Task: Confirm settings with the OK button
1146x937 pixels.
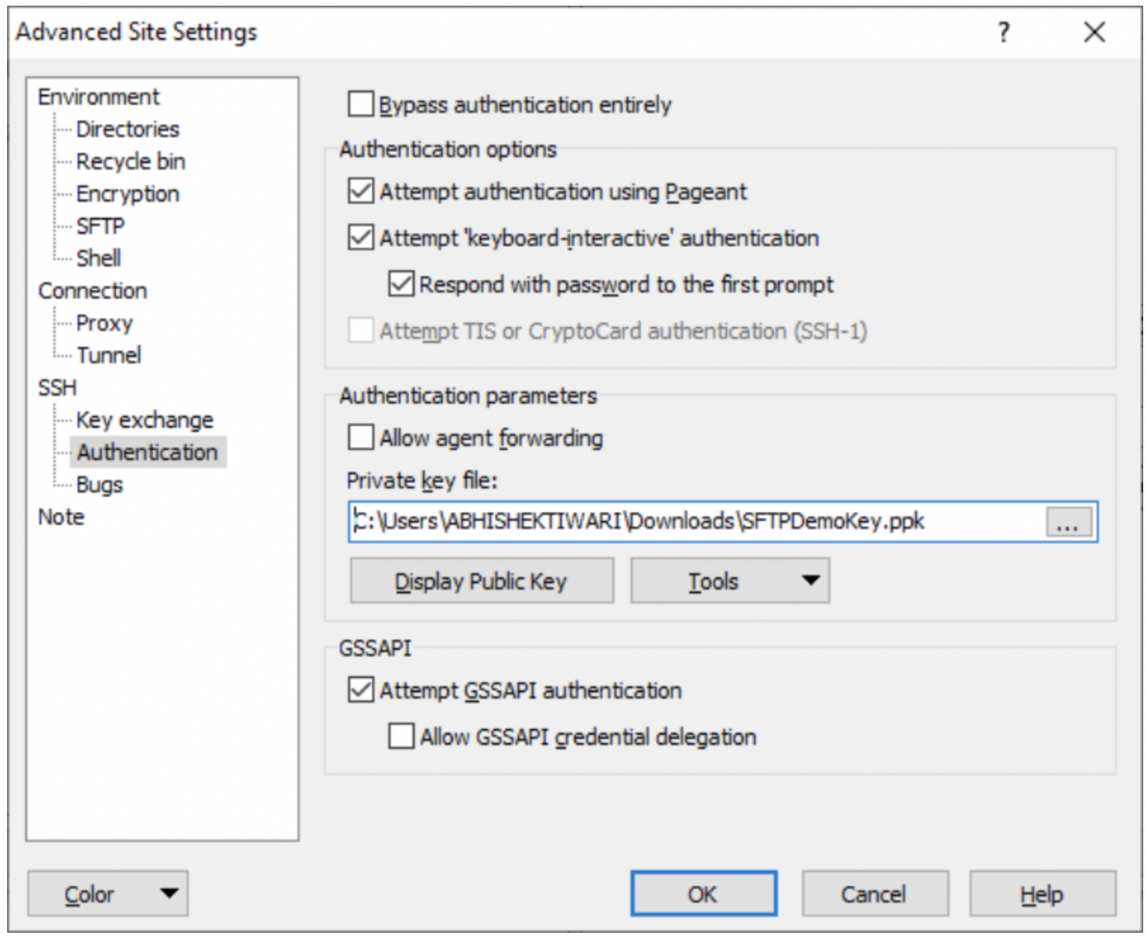Action: click(703, 894)
